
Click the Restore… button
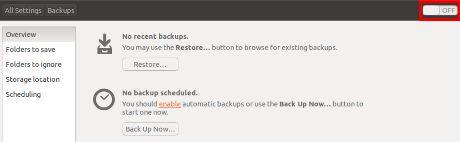tap(150, 65)
